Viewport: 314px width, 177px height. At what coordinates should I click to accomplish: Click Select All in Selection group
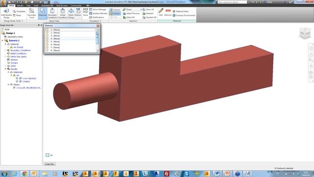(x=129, y=17)
